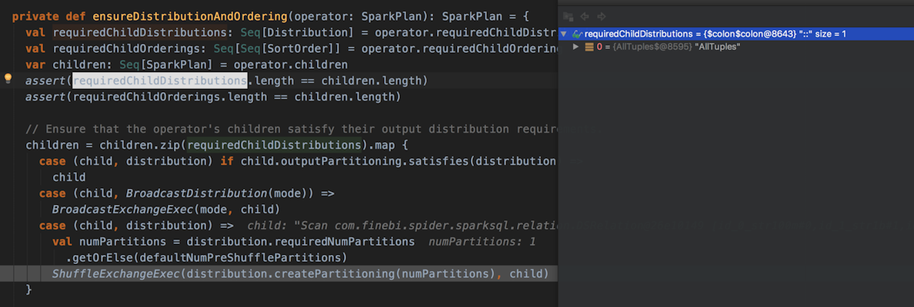Click the glasses watch icon beside requiredChildDistributions
This screenshot has width=914, height=307.
[577, 34]
